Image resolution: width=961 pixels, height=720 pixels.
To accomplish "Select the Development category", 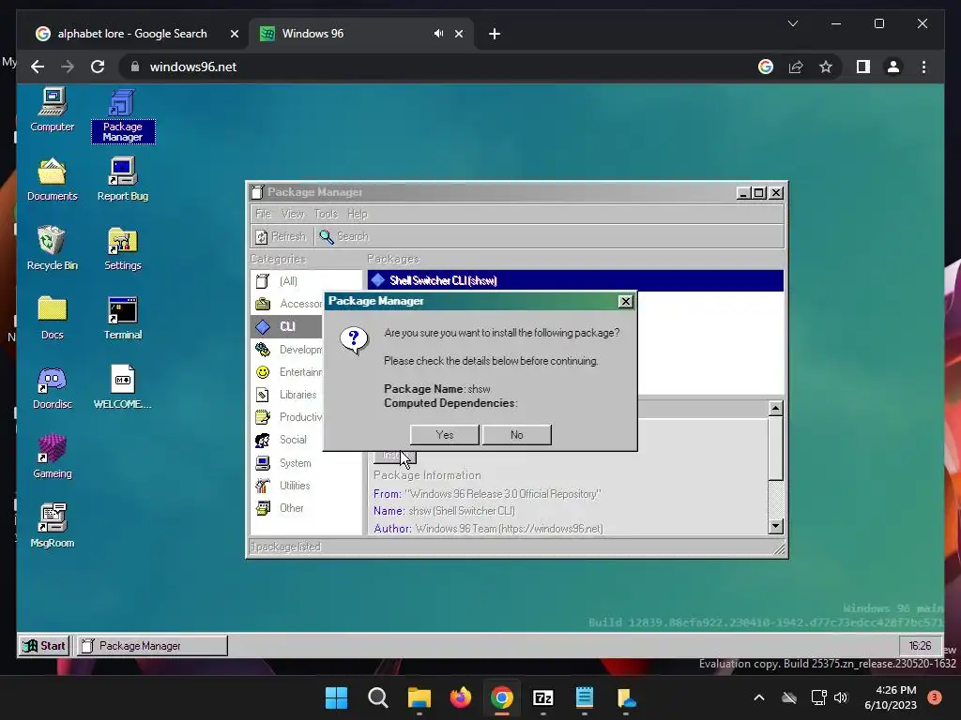I will click(x=286, y=350).
